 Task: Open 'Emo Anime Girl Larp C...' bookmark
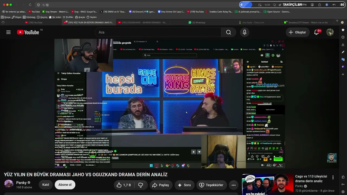171,12
